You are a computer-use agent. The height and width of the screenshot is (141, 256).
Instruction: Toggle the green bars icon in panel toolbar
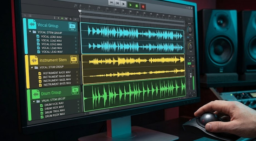[62, 19]
